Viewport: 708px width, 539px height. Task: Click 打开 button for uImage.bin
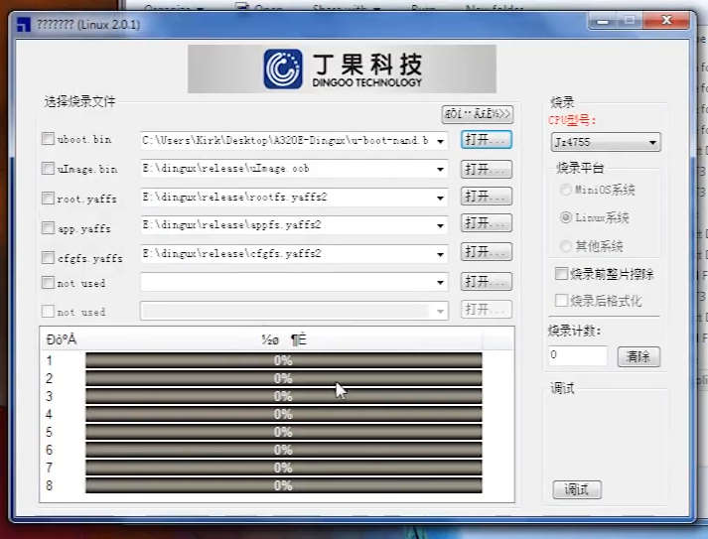click(487, 170)
